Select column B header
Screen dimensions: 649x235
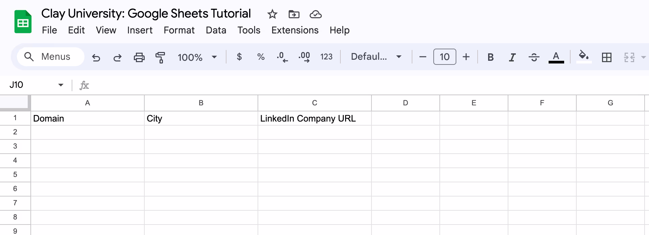tap(201, 103)
